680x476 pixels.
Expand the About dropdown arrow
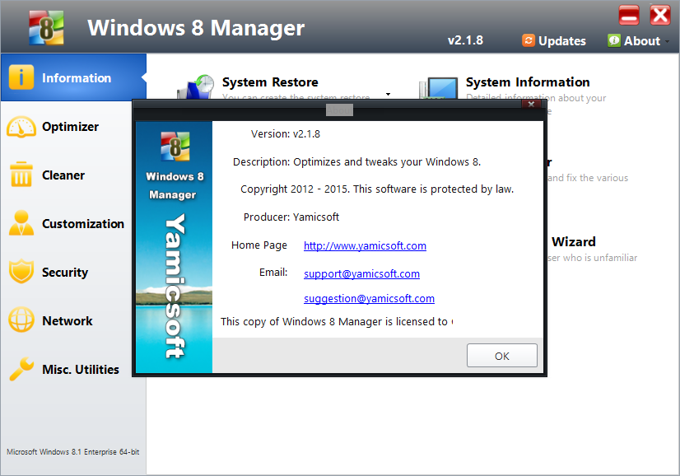click(667, 42)
